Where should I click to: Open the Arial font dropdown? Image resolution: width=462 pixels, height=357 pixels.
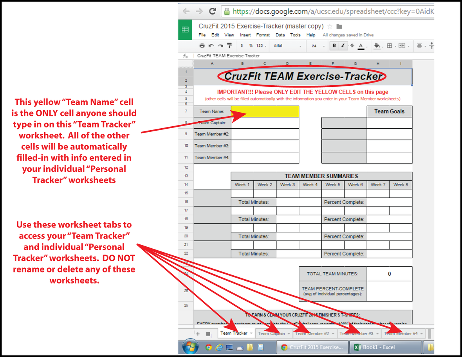(287, 46)
